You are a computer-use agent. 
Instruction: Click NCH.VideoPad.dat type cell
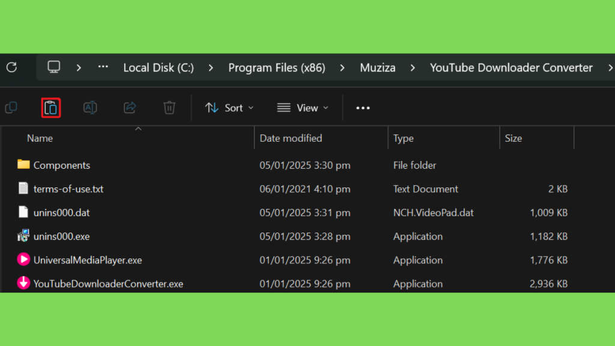click(434, 213)
